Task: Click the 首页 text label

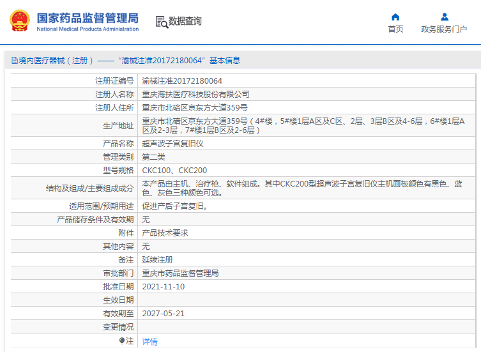Action: 395,29
